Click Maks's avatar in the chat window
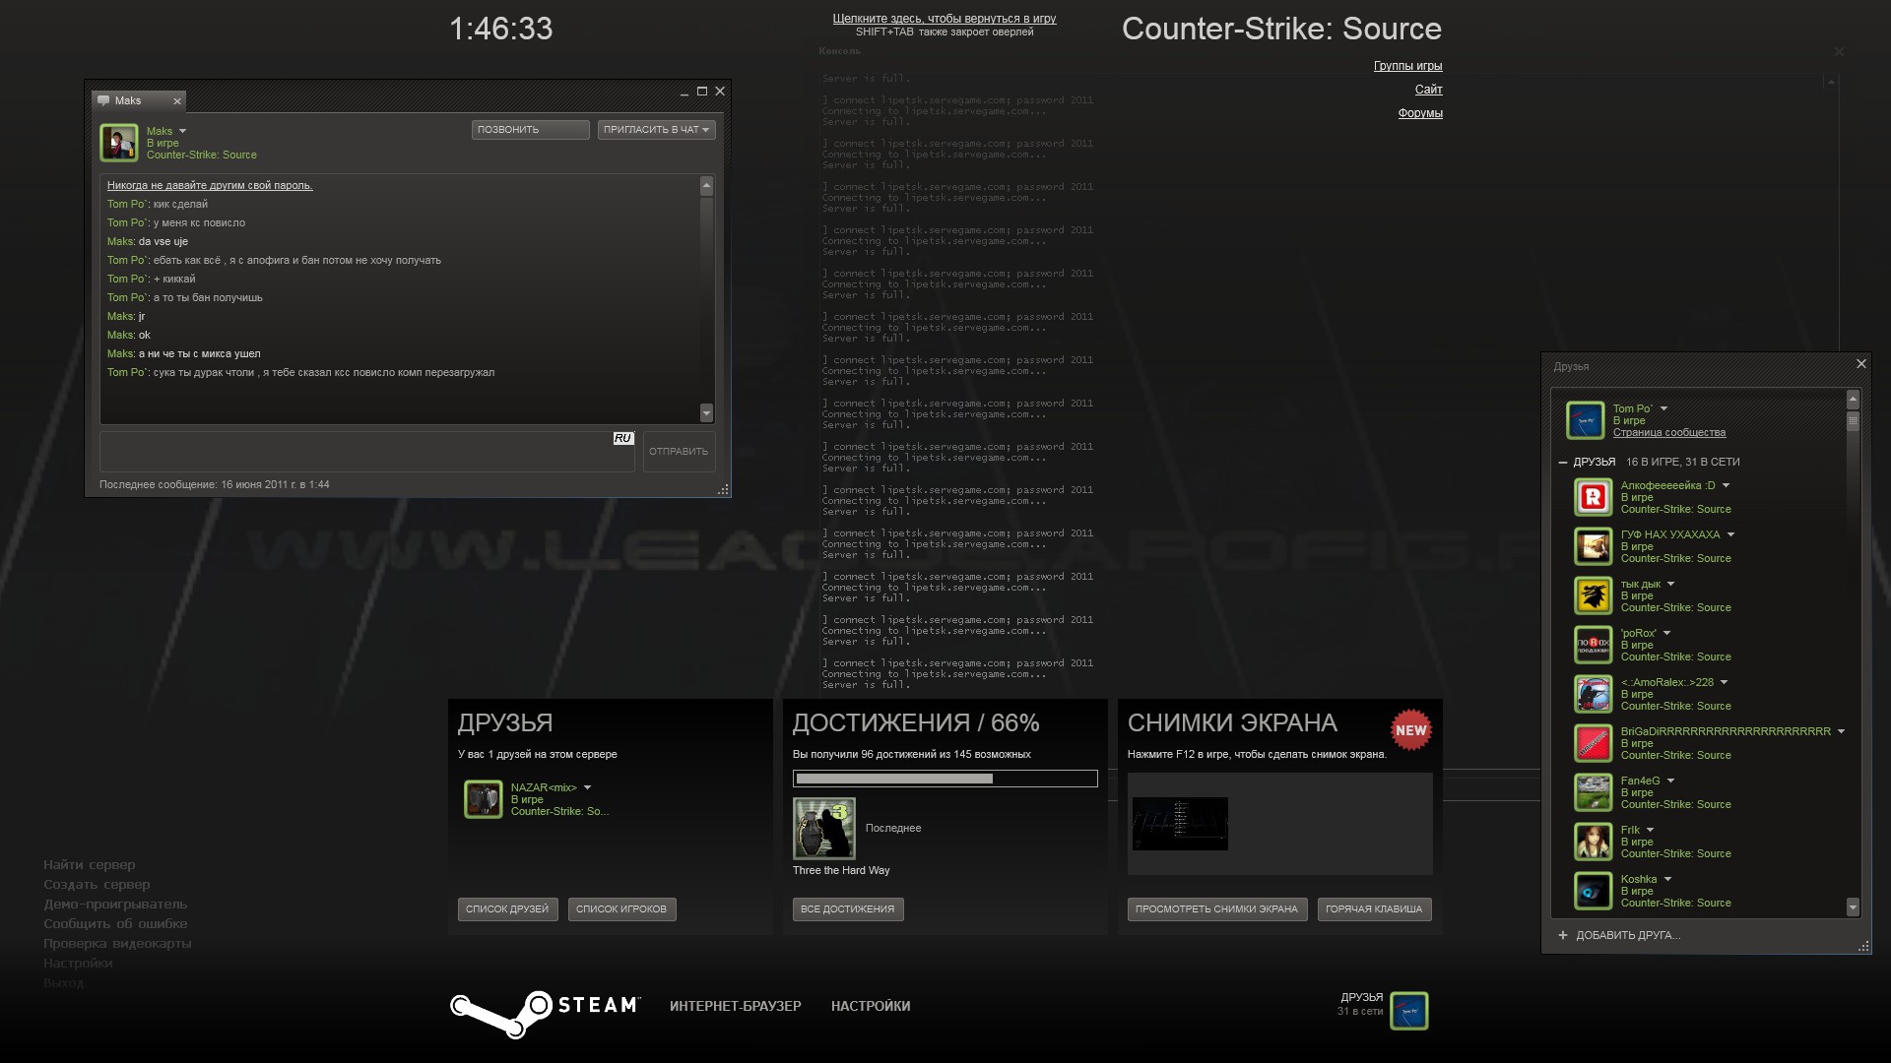The height and width of the screenshot is (1063, 1891). 119,143
